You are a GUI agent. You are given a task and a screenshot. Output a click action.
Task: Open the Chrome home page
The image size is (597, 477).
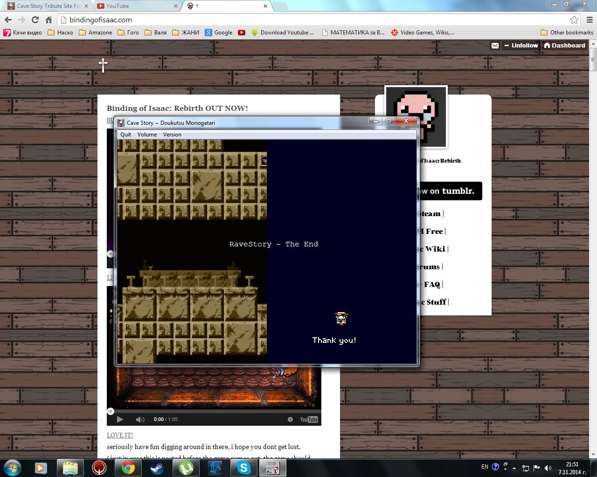pos(49,20)
